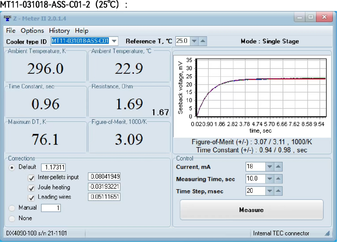Screen dimensions: 337x242
Task: Toggle the Joule heating checkbox
Action: [32, 188]
